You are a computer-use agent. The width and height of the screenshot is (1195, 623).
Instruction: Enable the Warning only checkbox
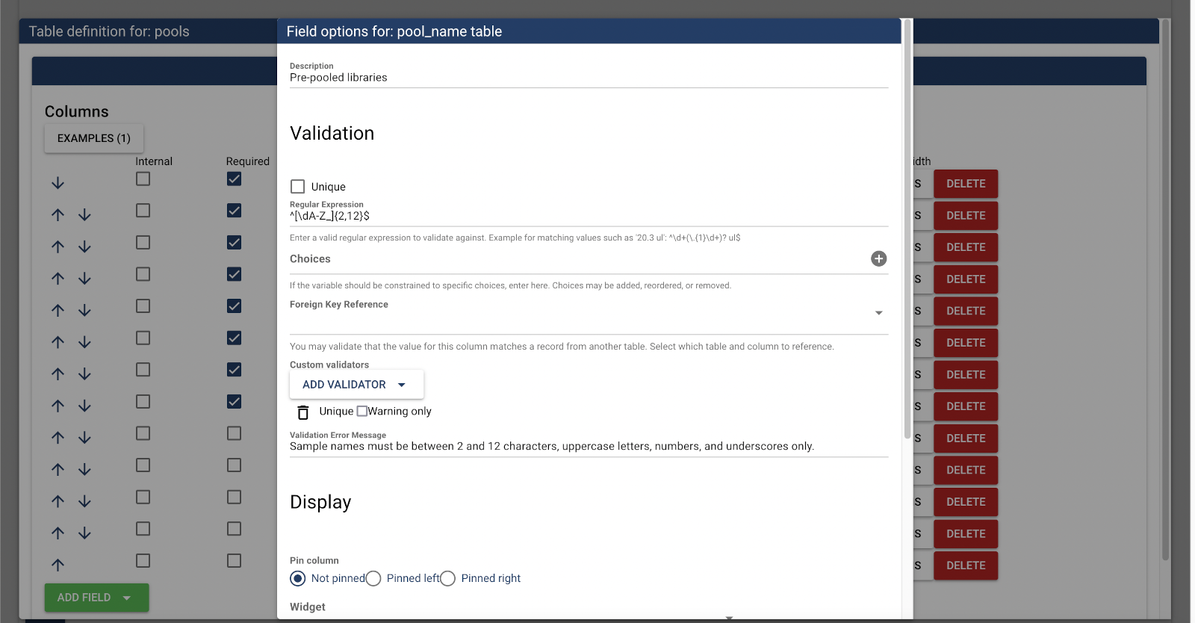click(x=362, y=411)
